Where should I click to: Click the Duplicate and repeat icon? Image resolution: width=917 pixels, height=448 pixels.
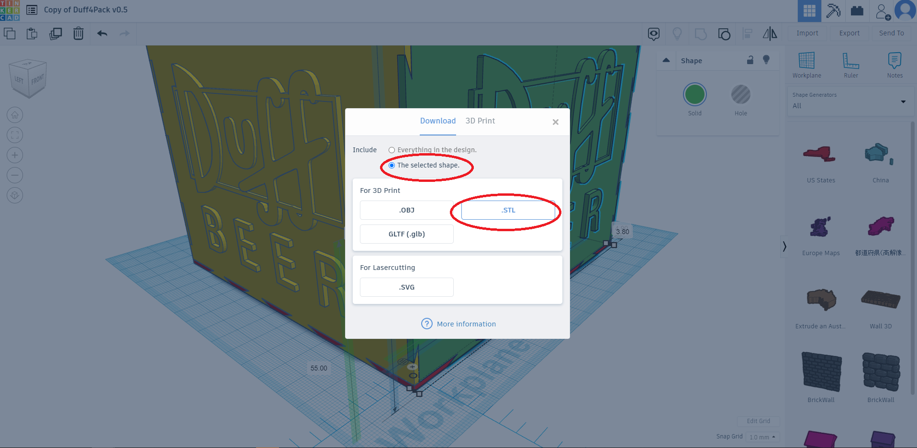[56, 34]
